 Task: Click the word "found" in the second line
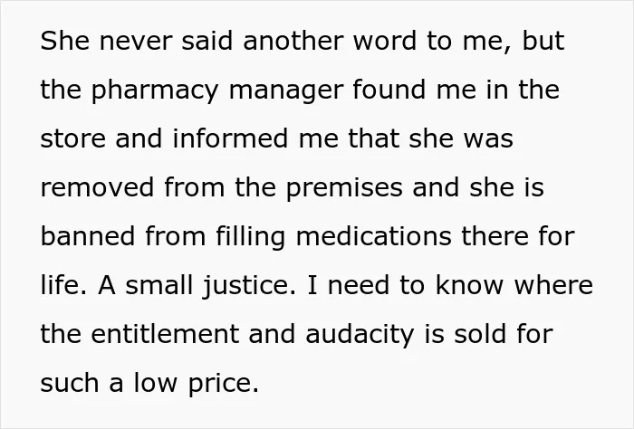pyautogui.click(x=389, y=90)
